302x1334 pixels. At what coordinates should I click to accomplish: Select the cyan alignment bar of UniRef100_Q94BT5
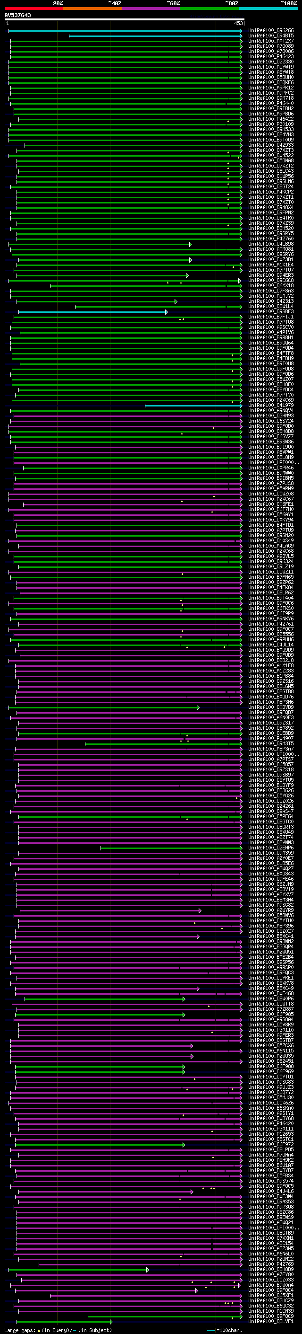(x=155, y=36)
